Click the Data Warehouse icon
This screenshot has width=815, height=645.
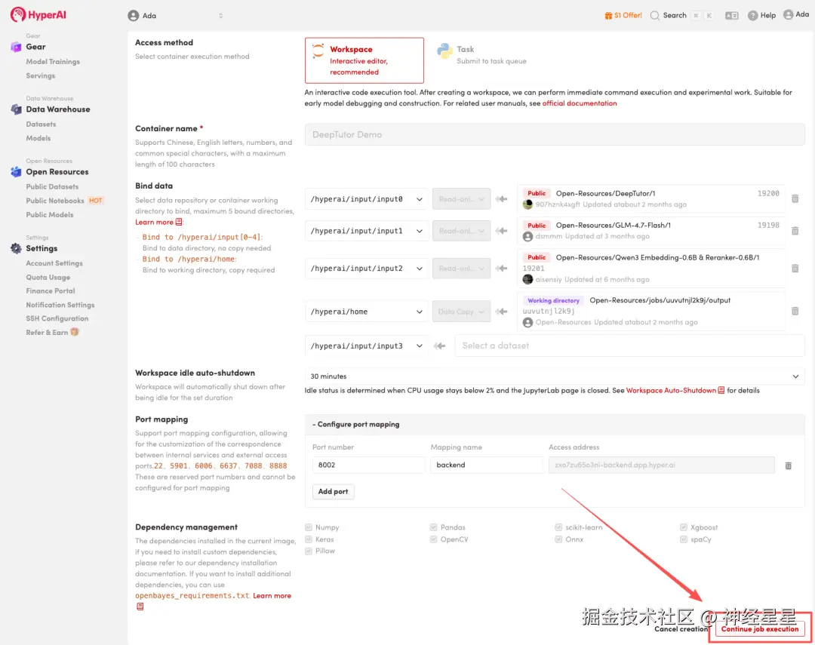(x=16, y=109)
